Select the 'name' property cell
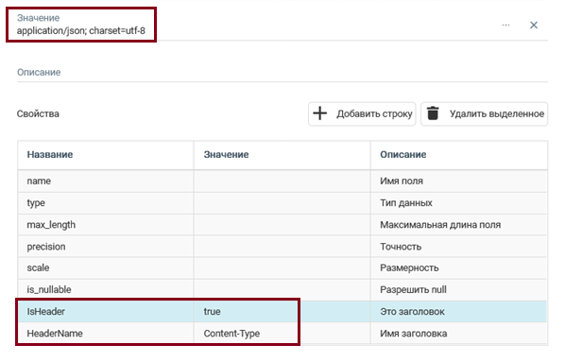565x362 pixels. pyautogui.click(x=106, y=181)
